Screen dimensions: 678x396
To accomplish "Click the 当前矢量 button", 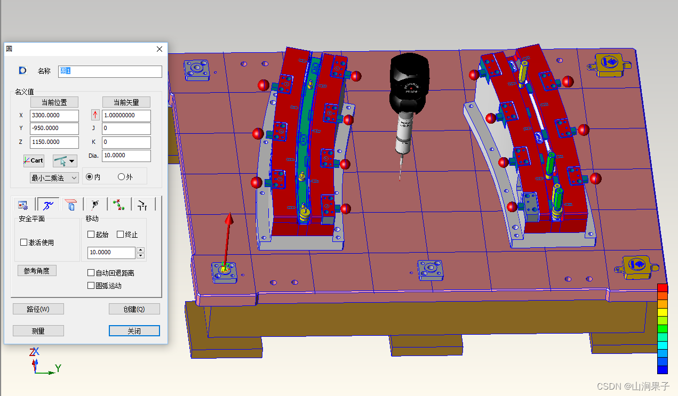I will point(126,102).
